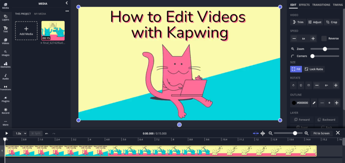This screenshot has height=163, width=345.
Task: Decrease the video speed with minus
Action: pyautogui.click(x=294, y=38)
